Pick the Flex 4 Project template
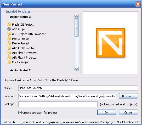The height and width of the screenshot is (125, 142). pos(21,43)
